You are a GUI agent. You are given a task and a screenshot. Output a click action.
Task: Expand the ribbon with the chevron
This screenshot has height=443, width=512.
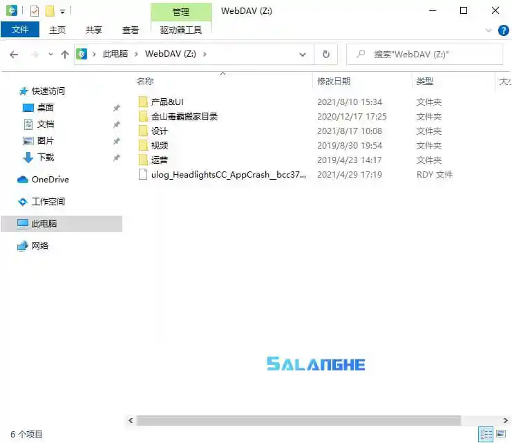click(x=489, y=30)
